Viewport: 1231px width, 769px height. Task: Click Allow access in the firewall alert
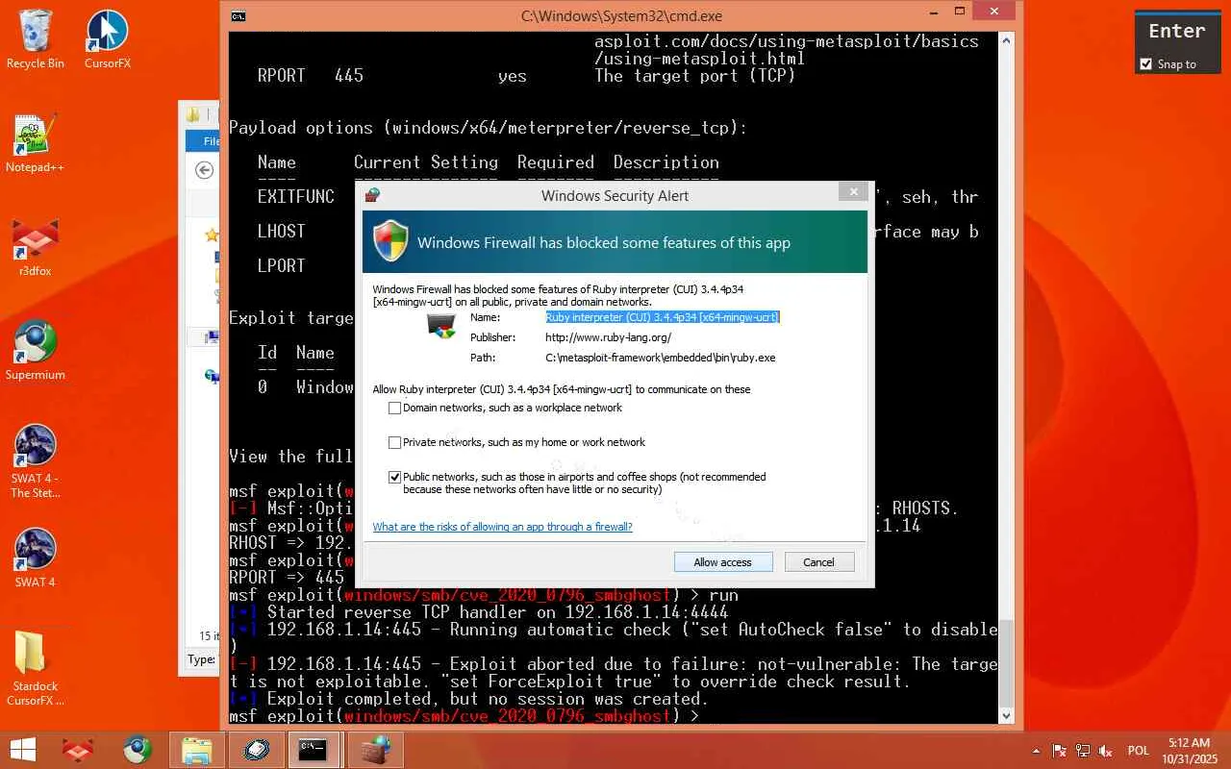pyautogui.click(x=722, y=562)
